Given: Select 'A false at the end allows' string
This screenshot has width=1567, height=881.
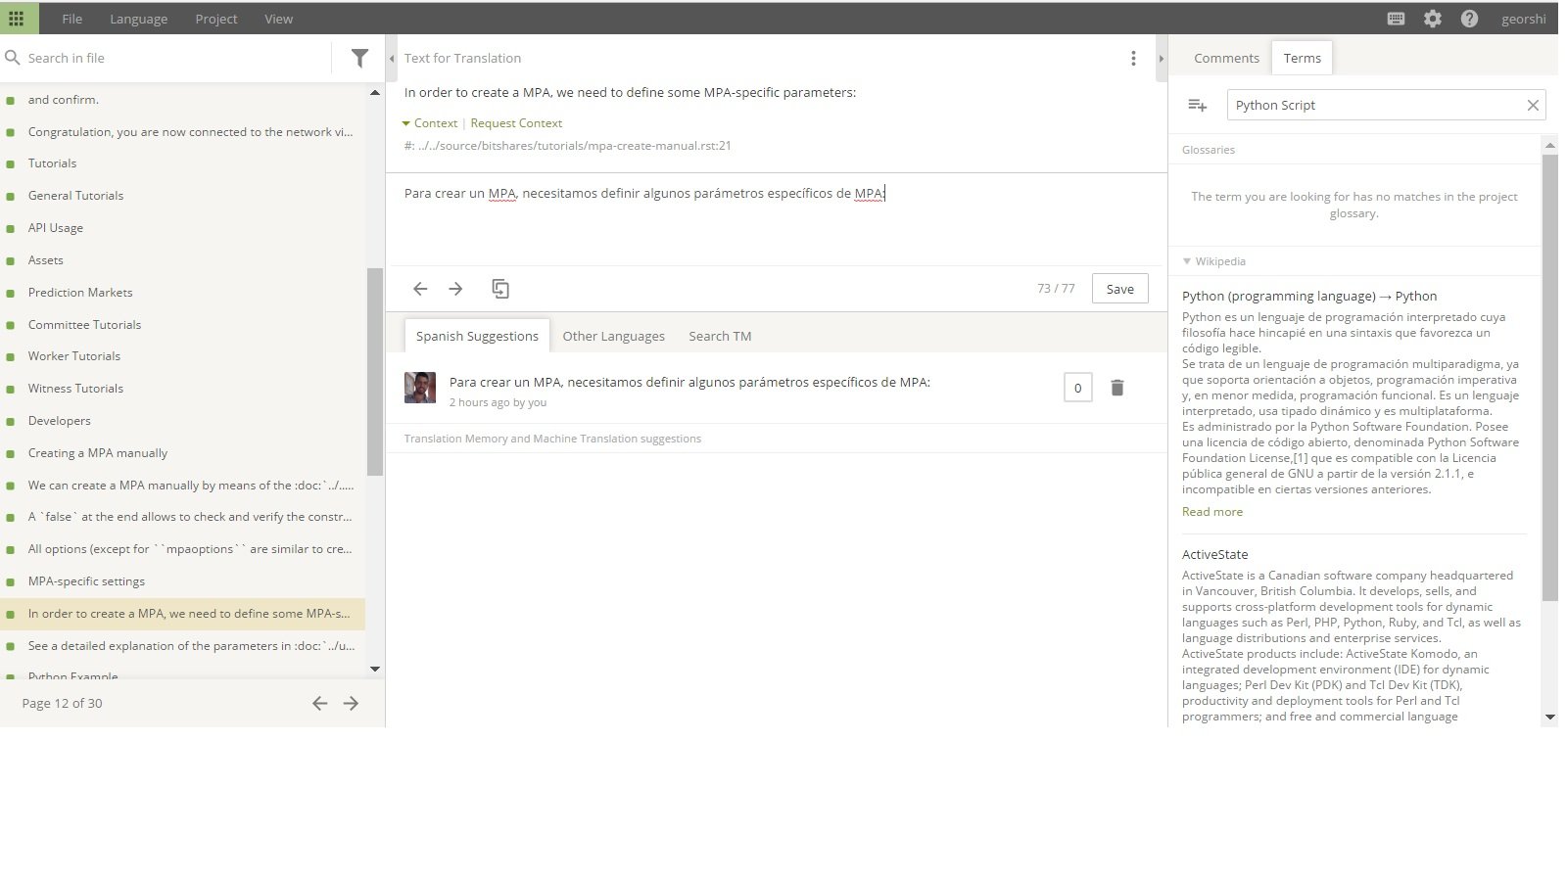Looking at the screenshot, I should point(189,517).
